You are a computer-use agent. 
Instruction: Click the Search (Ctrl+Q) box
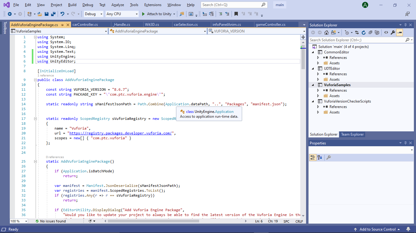[234, 5]
